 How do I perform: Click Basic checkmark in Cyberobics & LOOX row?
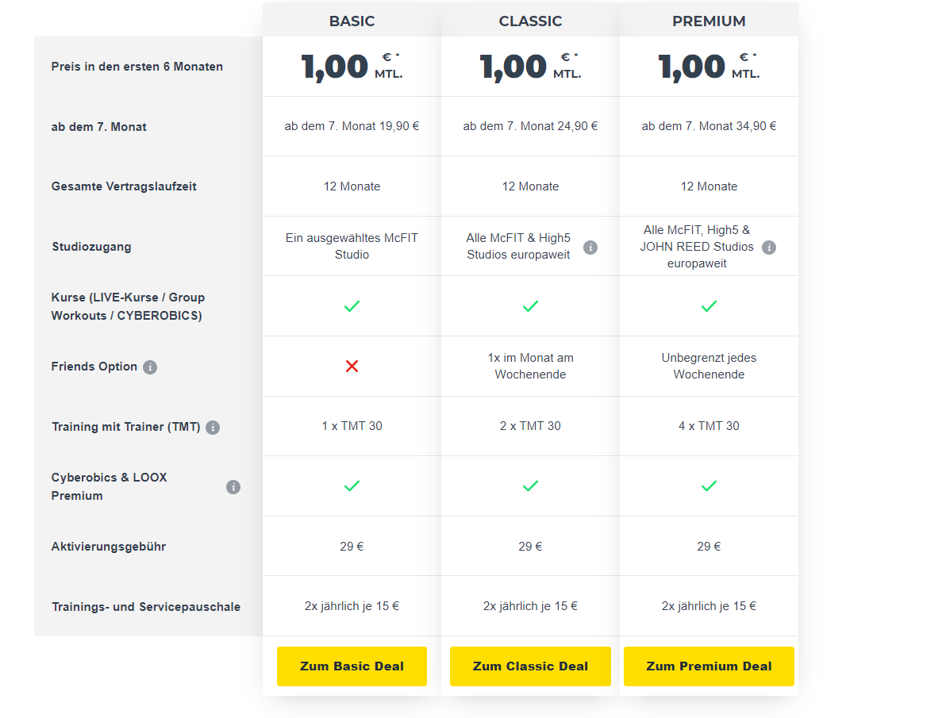352,486
